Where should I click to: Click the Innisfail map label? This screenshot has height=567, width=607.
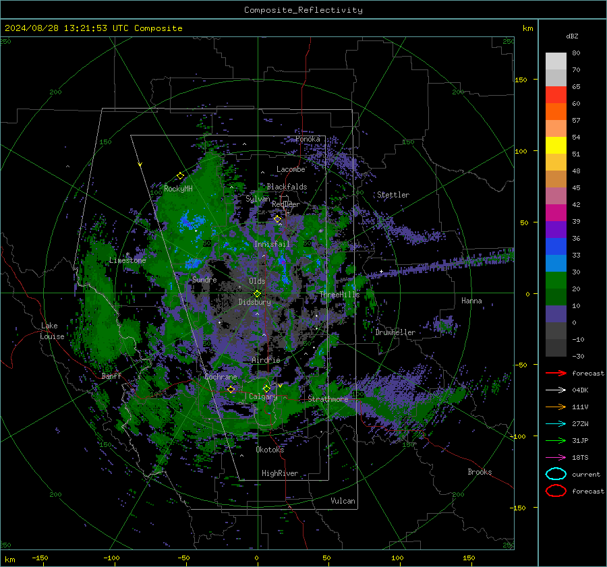(272, 244)
